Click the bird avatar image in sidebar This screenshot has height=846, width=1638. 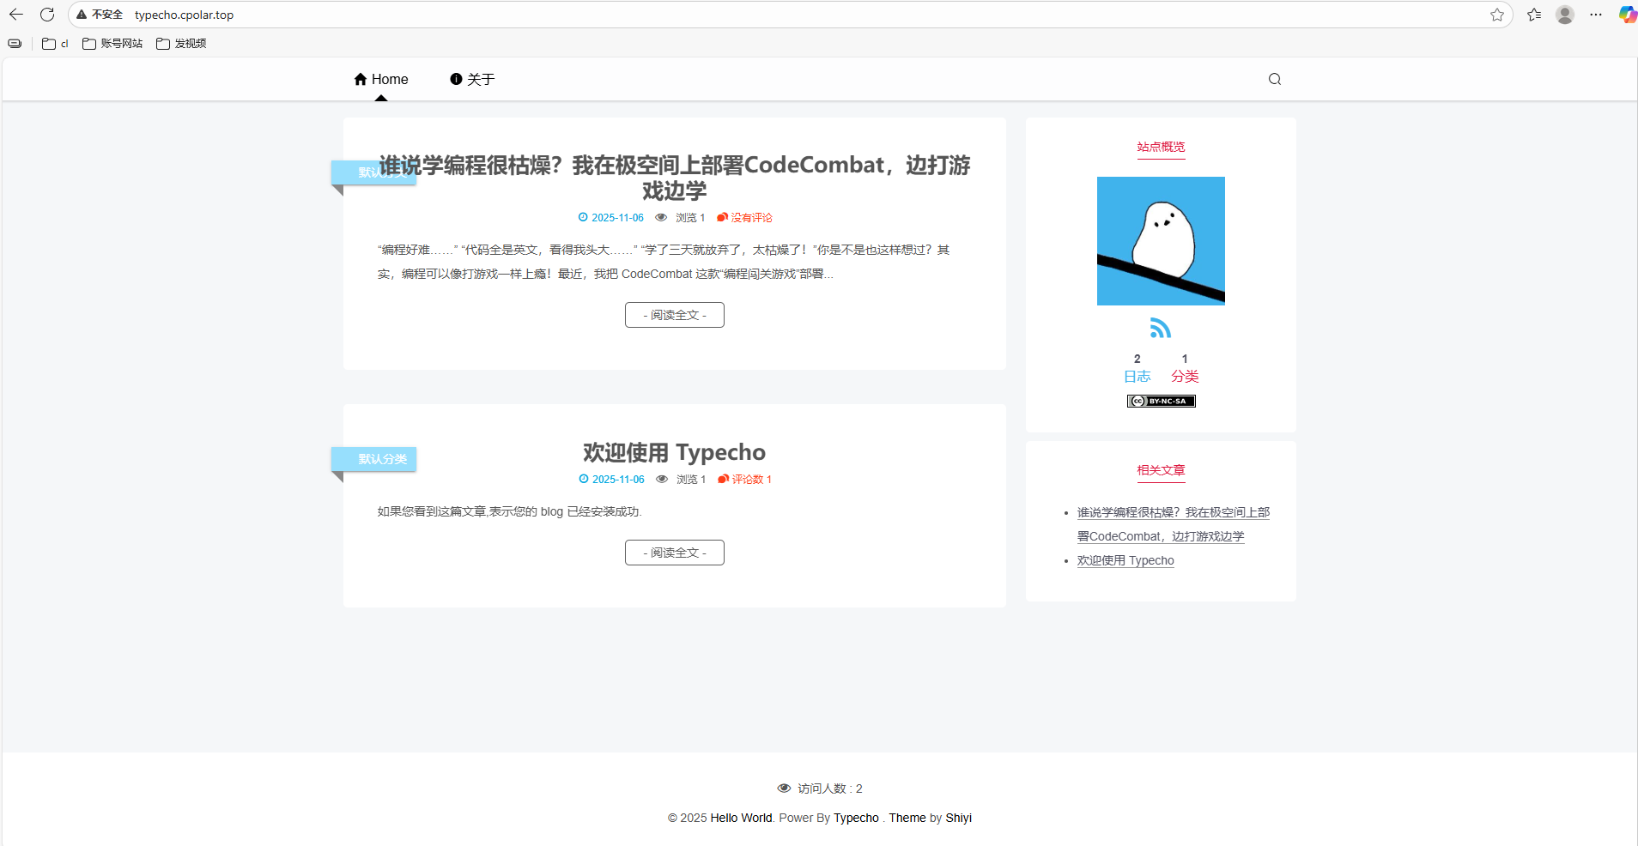tap(1161, 240)
